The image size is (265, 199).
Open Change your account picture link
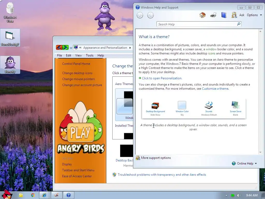pyautogui.click(x=82, y=85)
